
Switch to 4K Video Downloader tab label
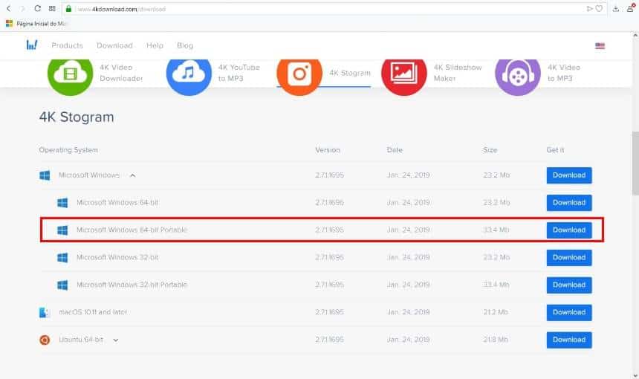coord(121,73)
